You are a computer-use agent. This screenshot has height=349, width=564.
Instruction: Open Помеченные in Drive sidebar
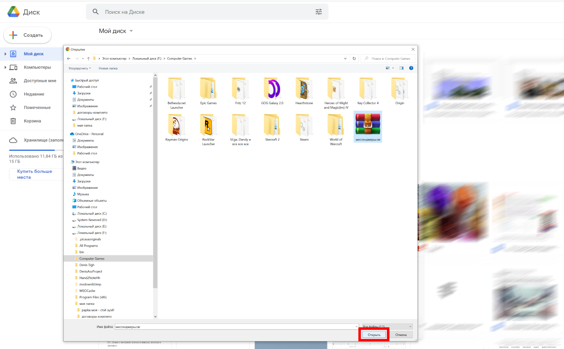pos(37,107)
